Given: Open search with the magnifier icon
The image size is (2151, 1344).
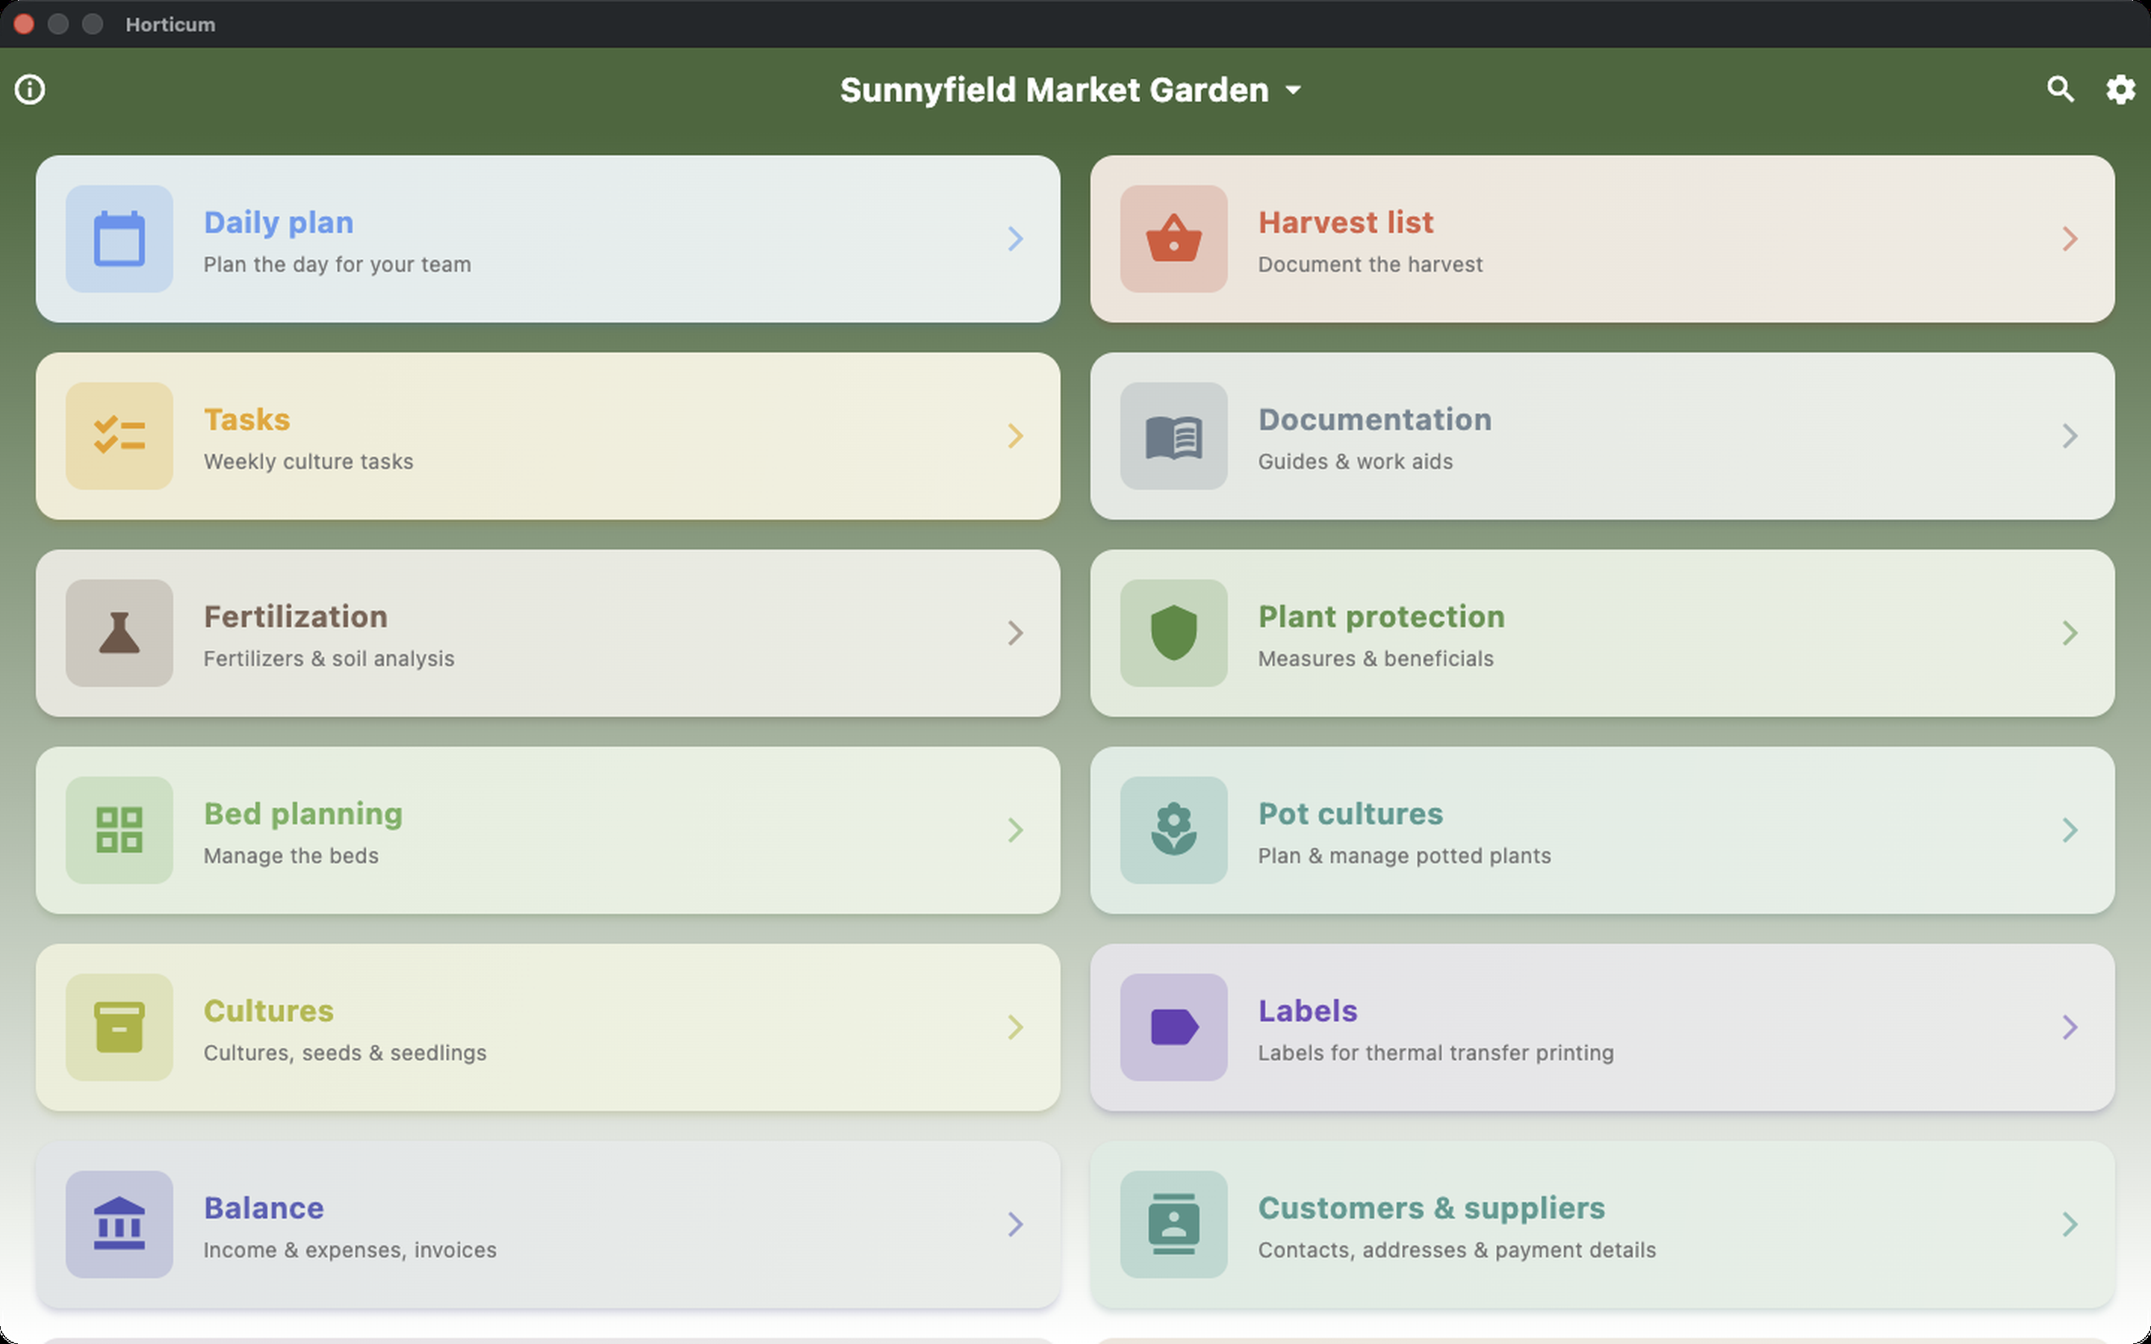Looking at the screenshot, I should 2061,89.
